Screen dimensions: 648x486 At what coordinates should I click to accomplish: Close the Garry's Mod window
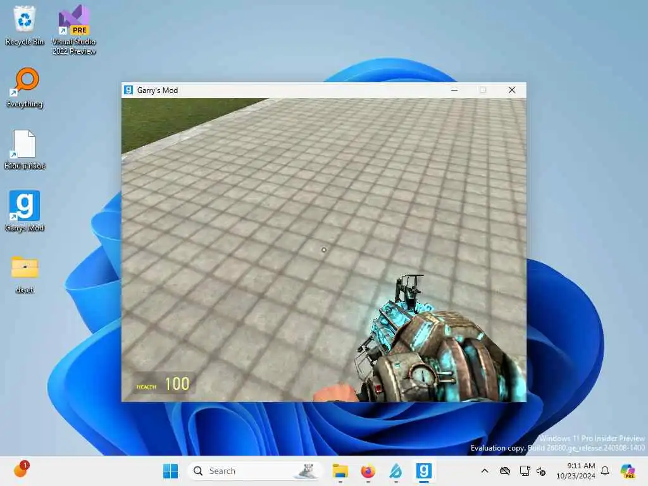pos(511,90)
